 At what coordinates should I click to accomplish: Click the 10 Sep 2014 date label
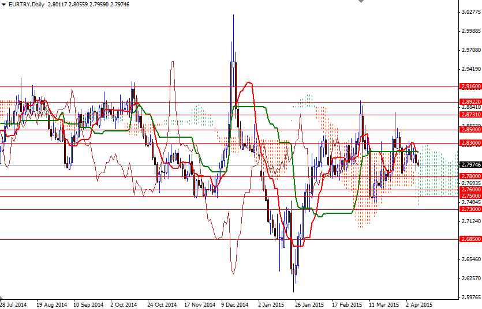(x=88, y=305)
